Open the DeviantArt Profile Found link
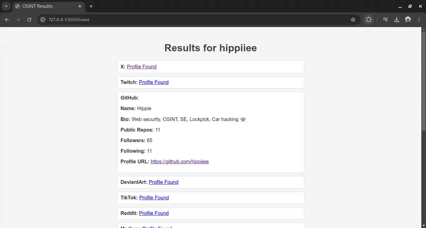This screenshot has height=228, width=426. click(163, 182)
